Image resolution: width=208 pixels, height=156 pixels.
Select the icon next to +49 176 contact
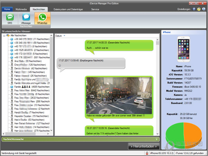click(12, 57)
